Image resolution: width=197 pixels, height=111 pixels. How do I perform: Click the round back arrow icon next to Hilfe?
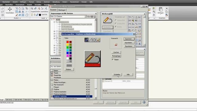pos(144,102)
